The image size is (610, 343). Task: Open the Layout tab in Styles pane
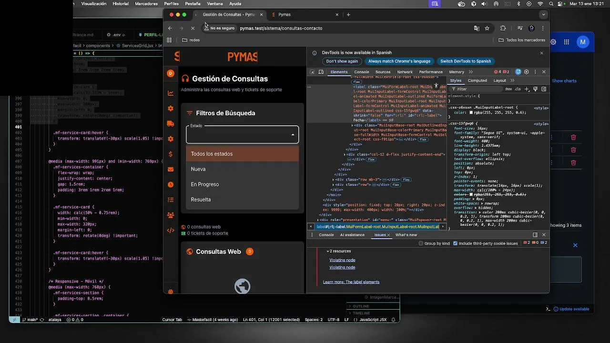pos(499,81)
